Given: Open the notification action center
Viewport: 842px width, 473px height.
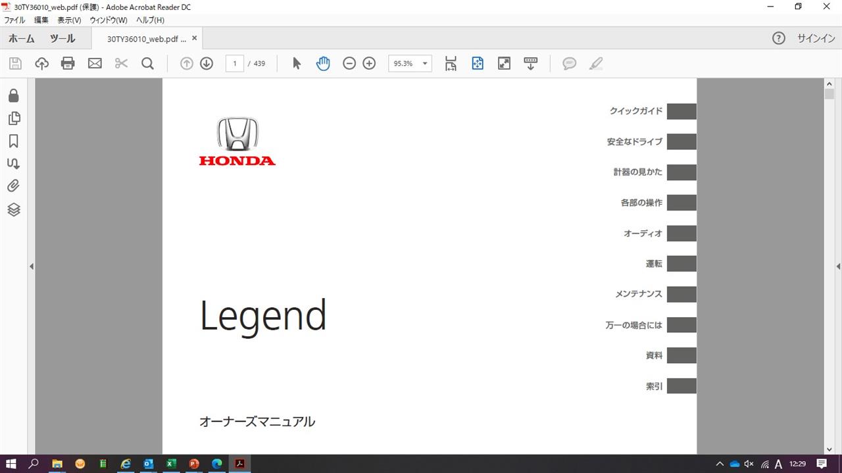Looking at the screenshot, I should 822,464.
